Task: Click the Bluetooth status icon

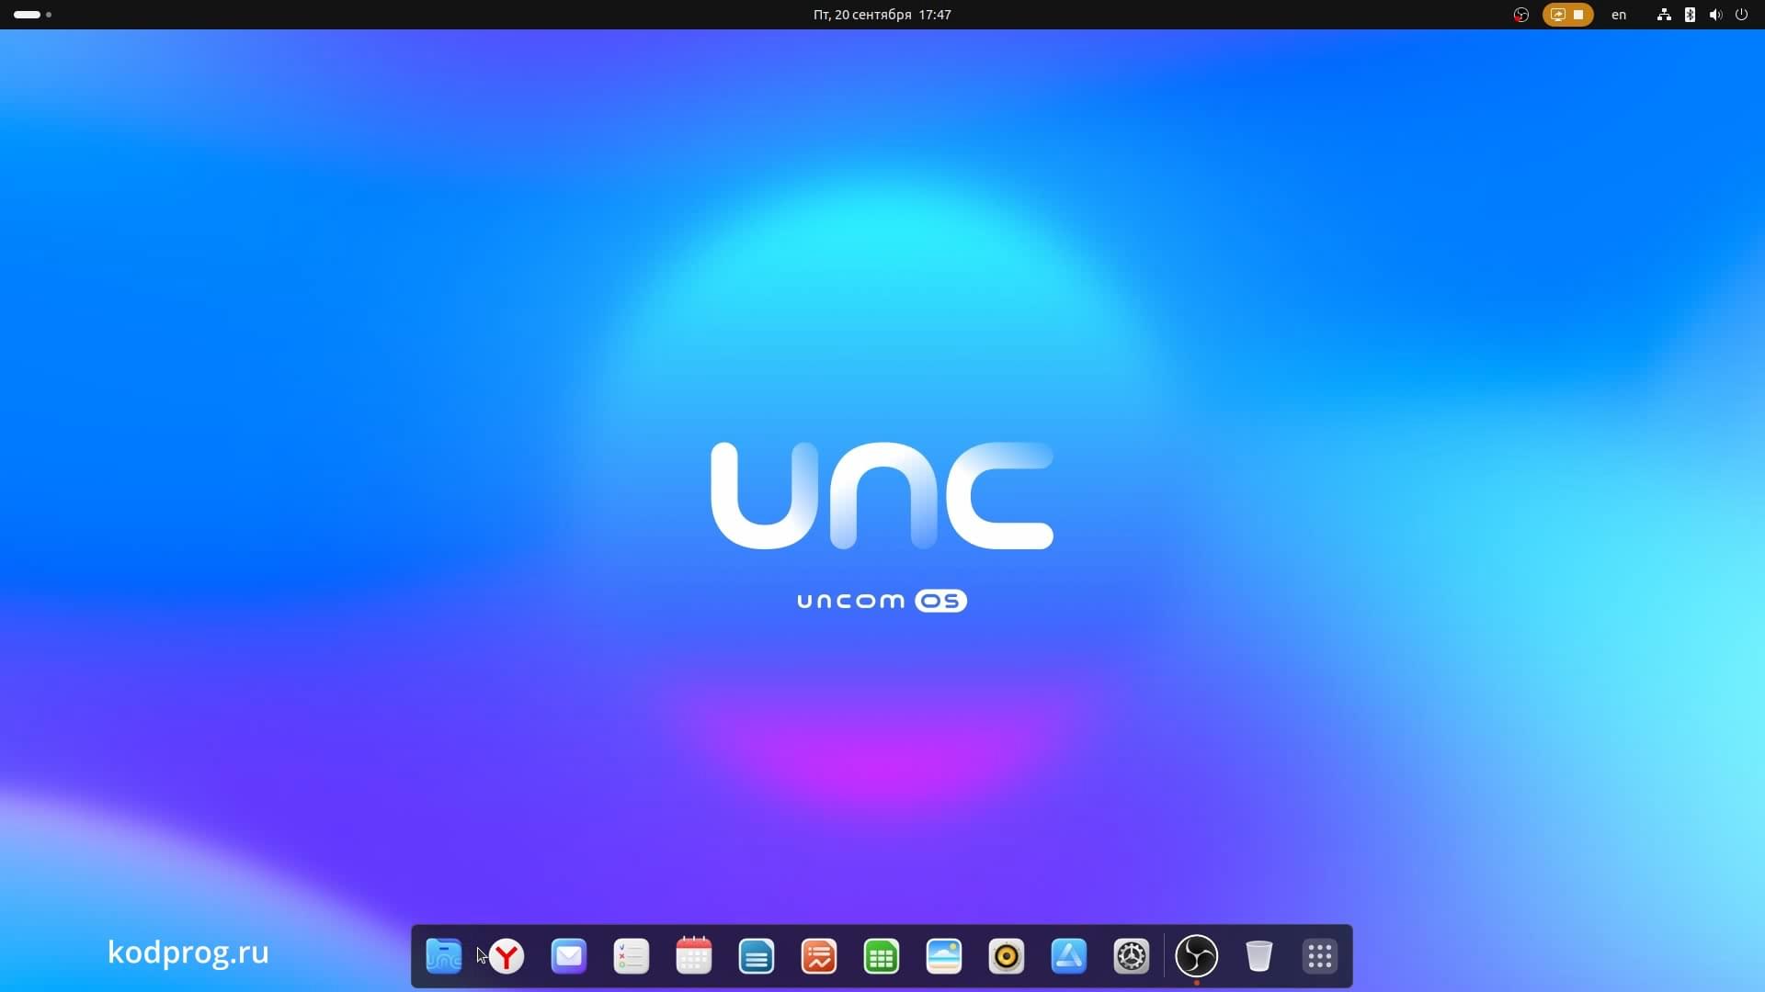Action: [x=1690, y=15]
